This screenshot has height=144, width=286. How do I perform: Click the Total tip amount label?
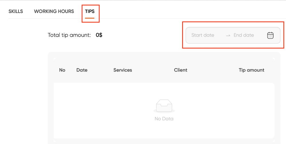(69, 35)
